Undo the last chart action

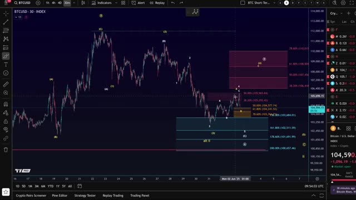pyautogui.click(x=173, y=3)
